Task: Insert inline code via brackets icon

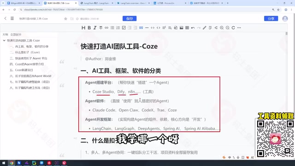Action: point(153,28)
